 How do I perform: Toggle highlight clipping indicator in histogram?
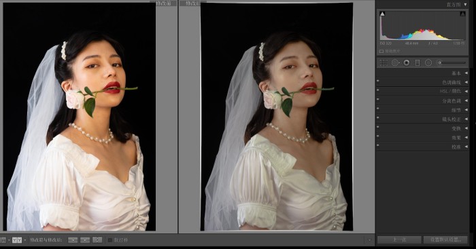pyautogui.click(x=462, y=14)
